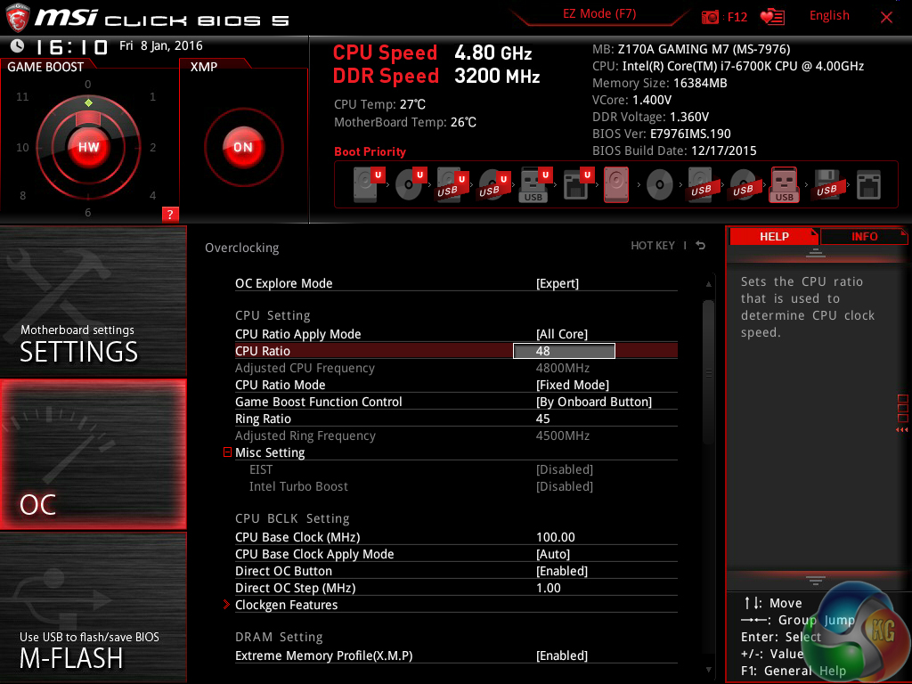
Task: Switch to the INFO tab
Action: (x=864, y=237)
